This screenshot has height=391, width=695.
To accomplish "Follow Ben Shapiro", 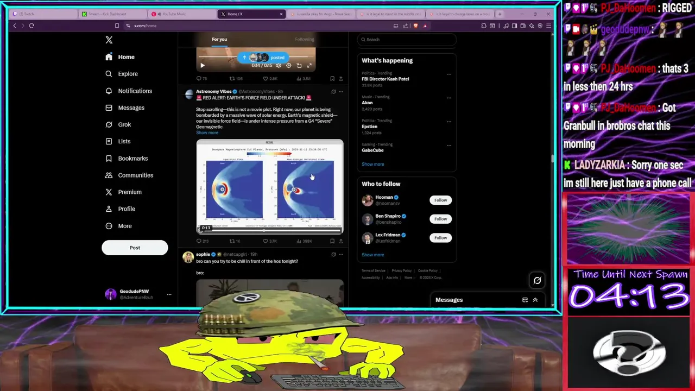I will (x=440, y=219).
